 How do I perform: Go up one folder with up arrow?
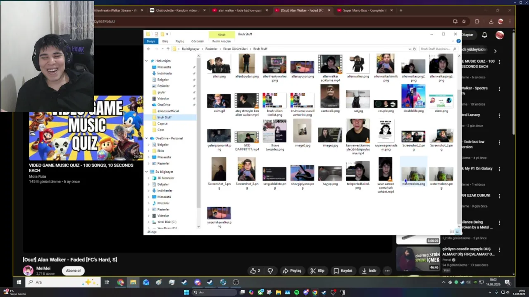pos(168,49)
